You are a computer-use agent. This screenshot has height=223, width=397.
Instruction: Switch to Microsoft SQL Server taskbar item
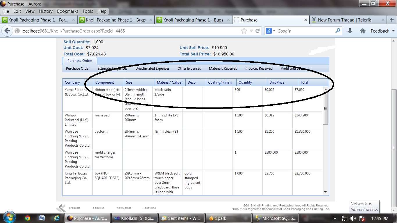(x=276, y=218)
